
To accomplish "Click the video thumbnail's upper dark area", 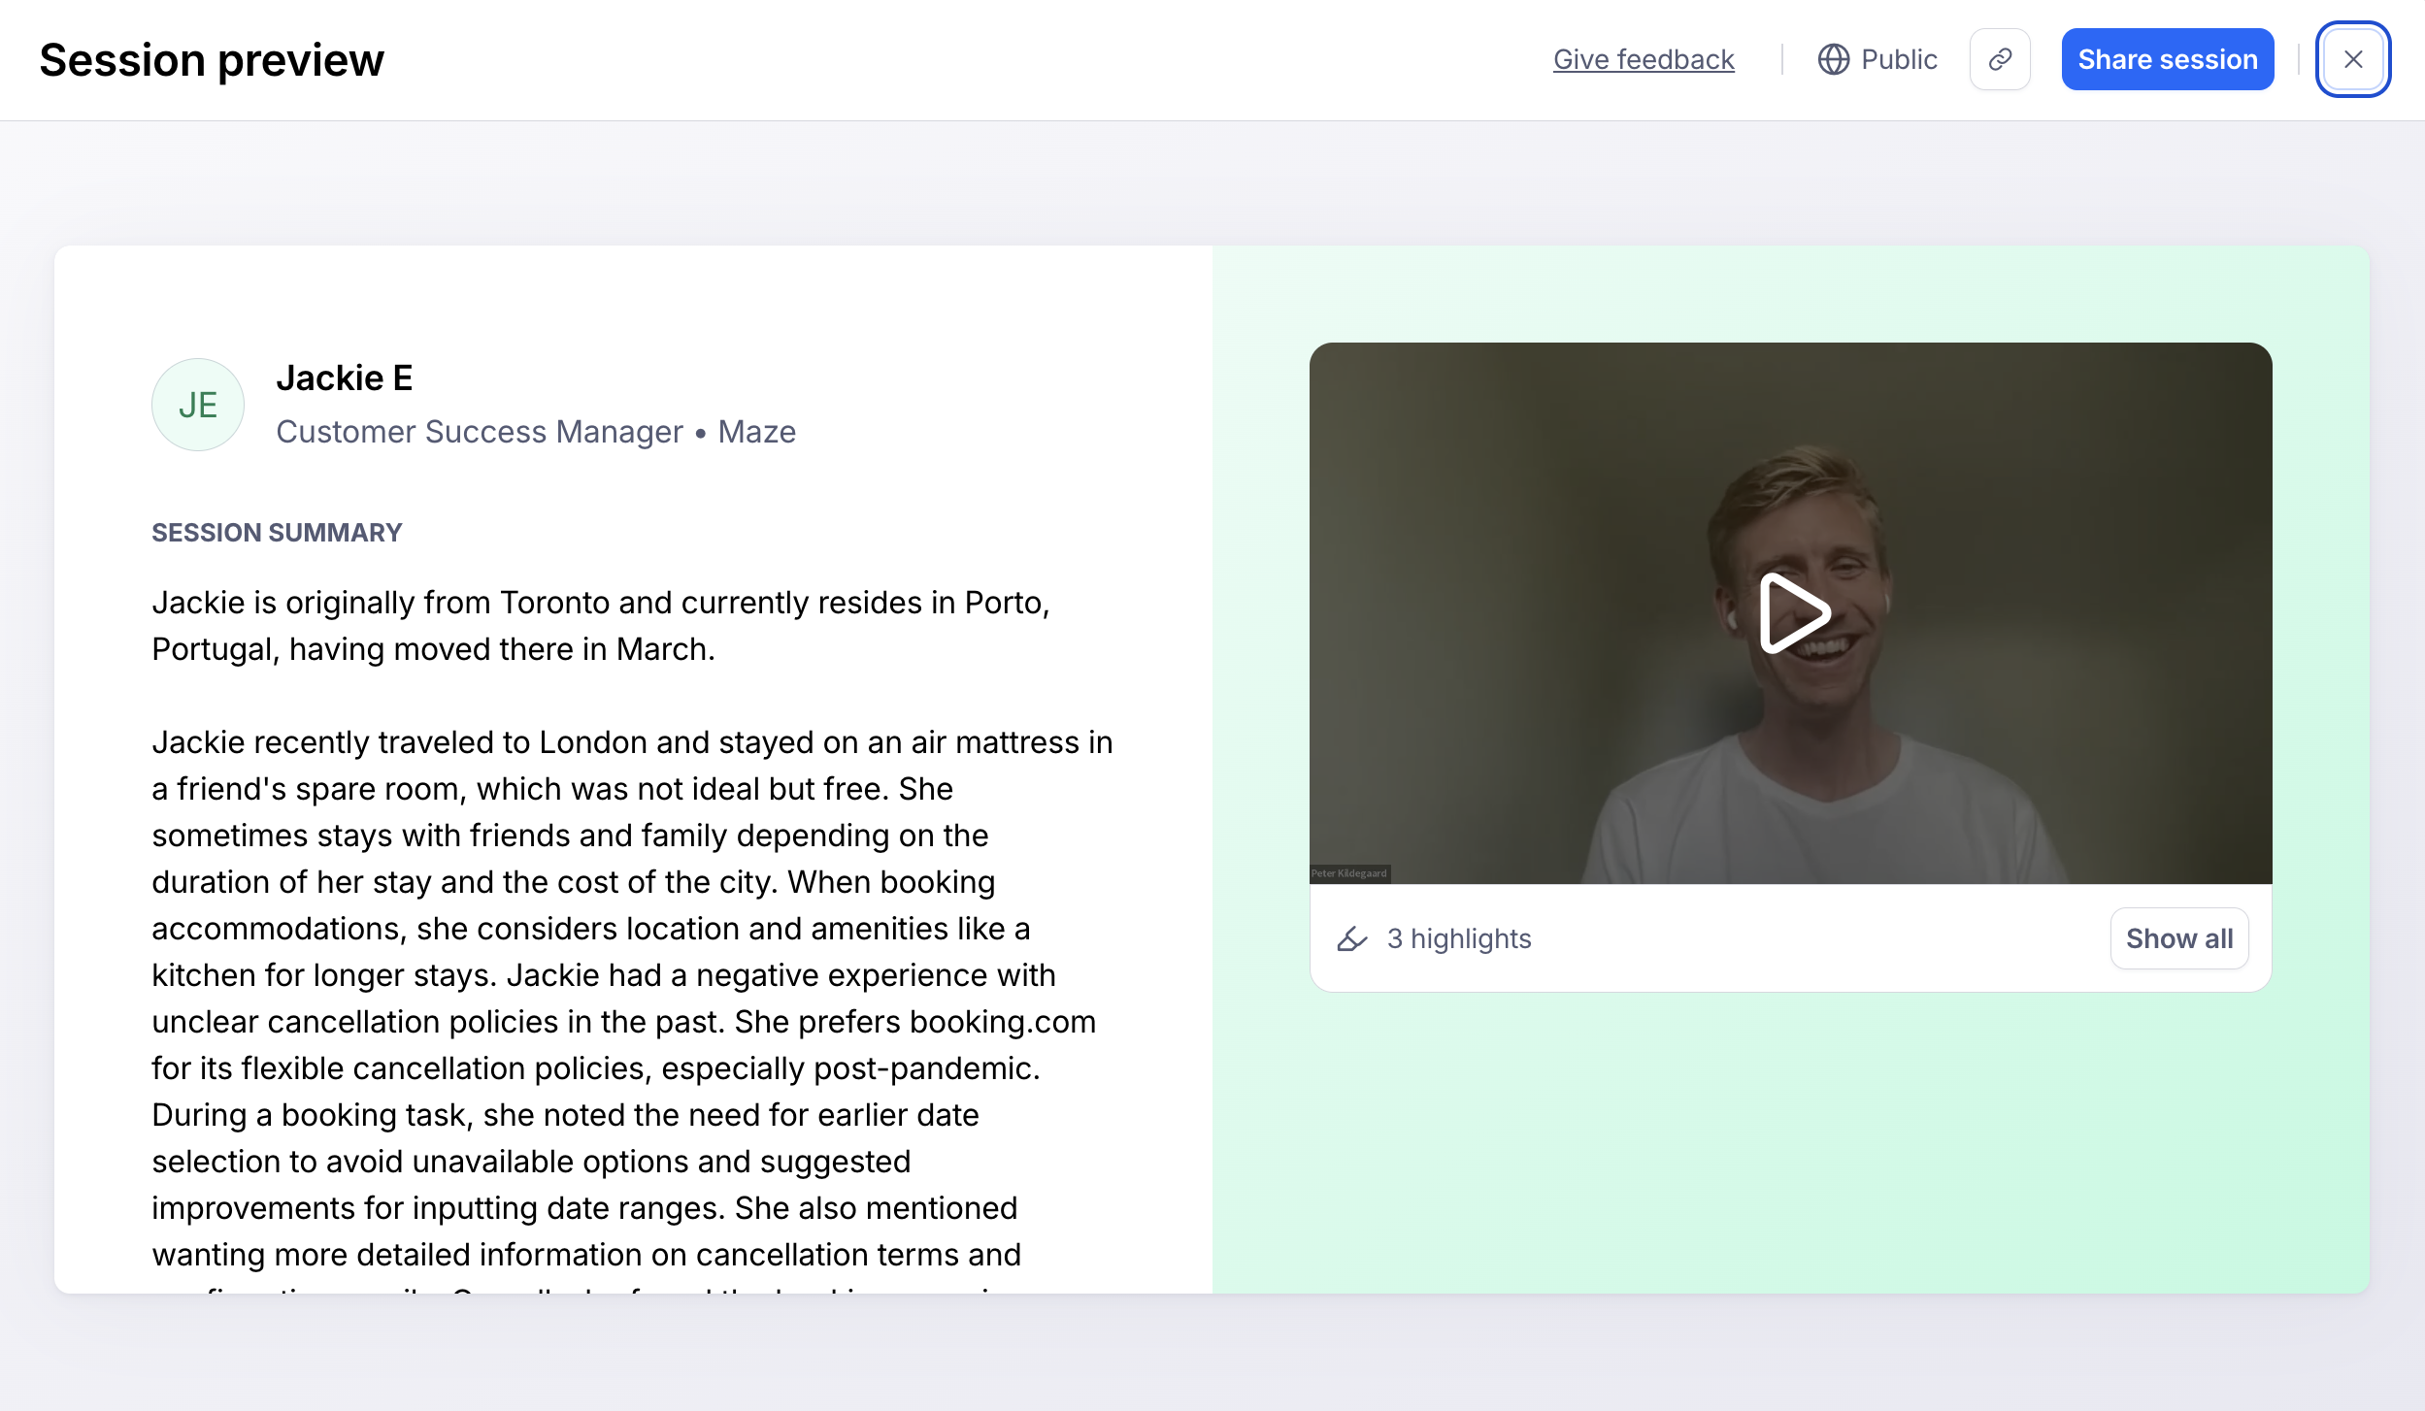I will pos(1553,408).
